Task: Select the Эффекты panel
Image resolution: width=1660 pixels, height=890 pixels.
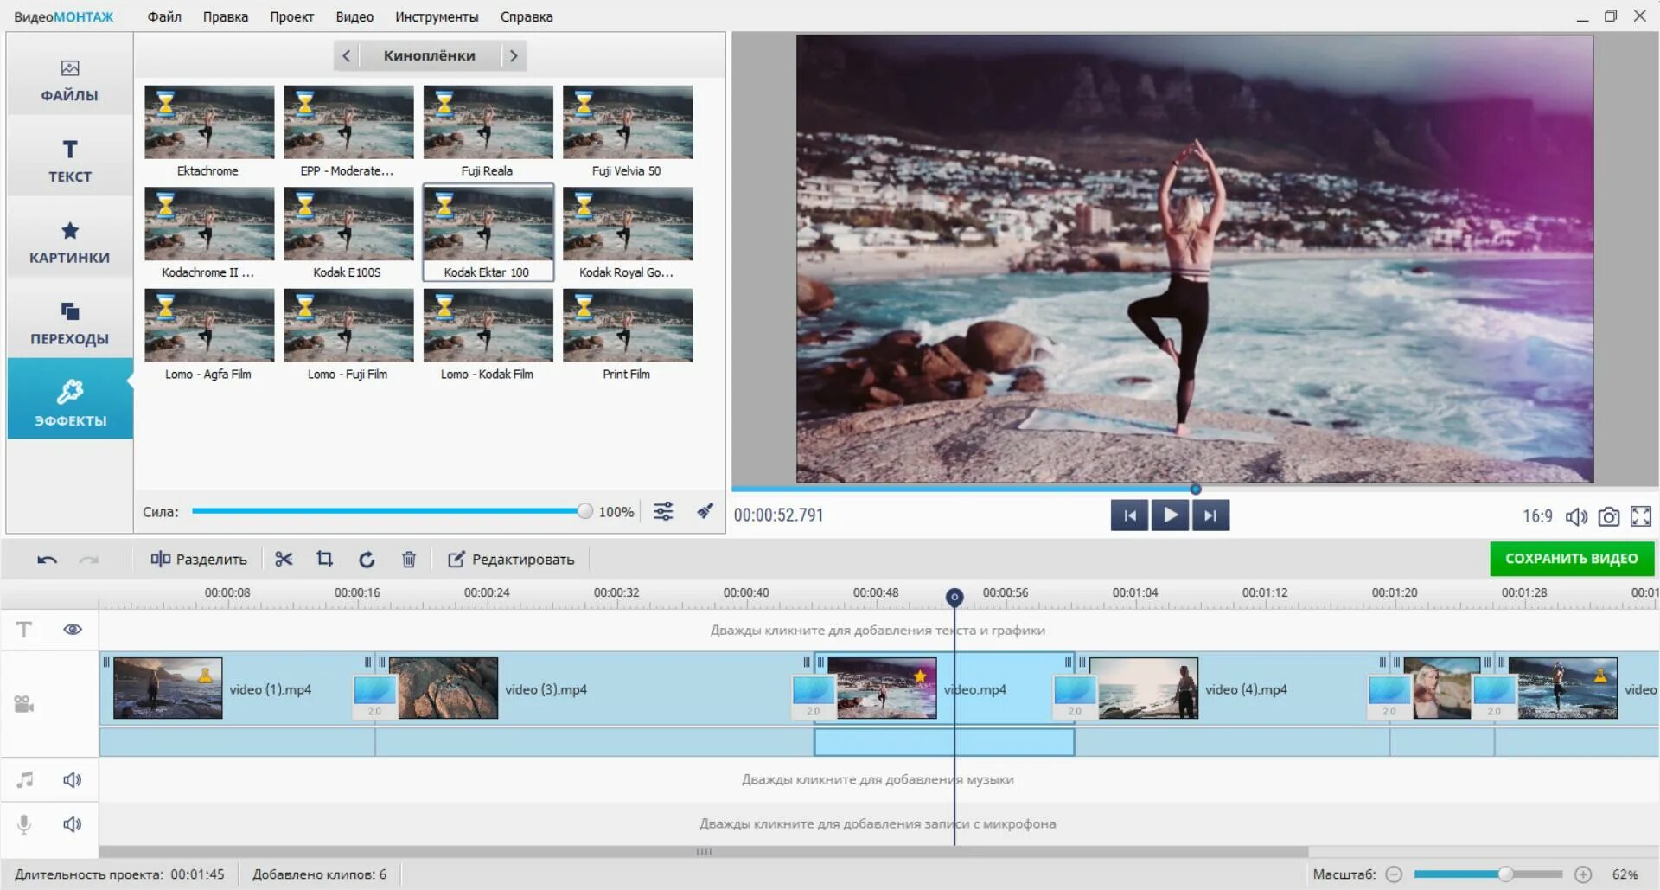Action: pos(70,399)
